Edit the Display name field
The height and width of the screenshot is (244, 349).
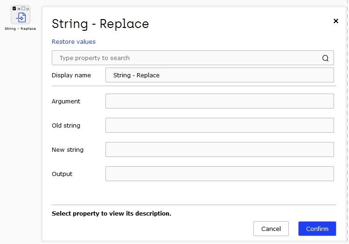tap(220, 75)
